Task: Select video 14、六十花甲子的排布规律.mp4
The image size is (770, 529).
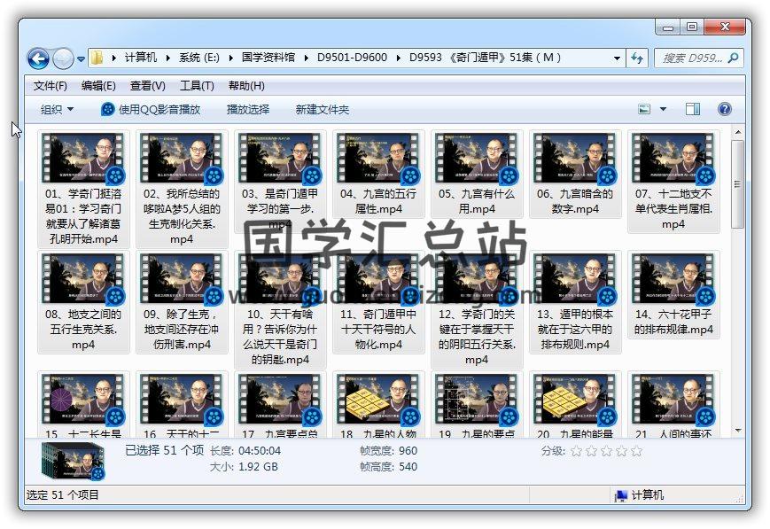Action: coord(673,297)
